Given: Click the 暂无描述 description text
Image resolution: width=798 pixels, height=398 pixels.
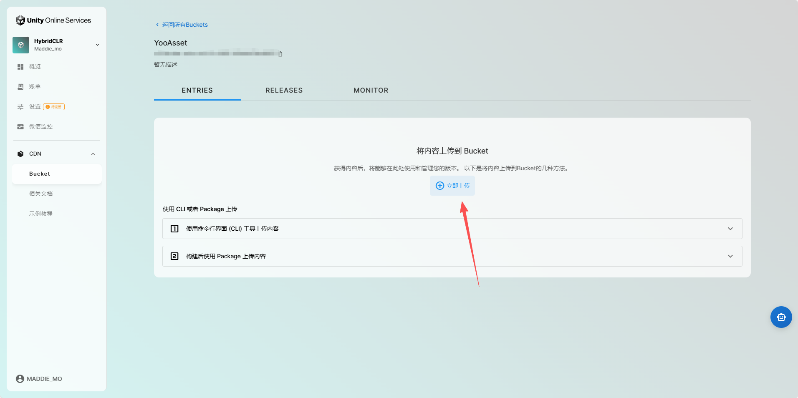Looking at the screenshot, I should (x=166, y=65).
